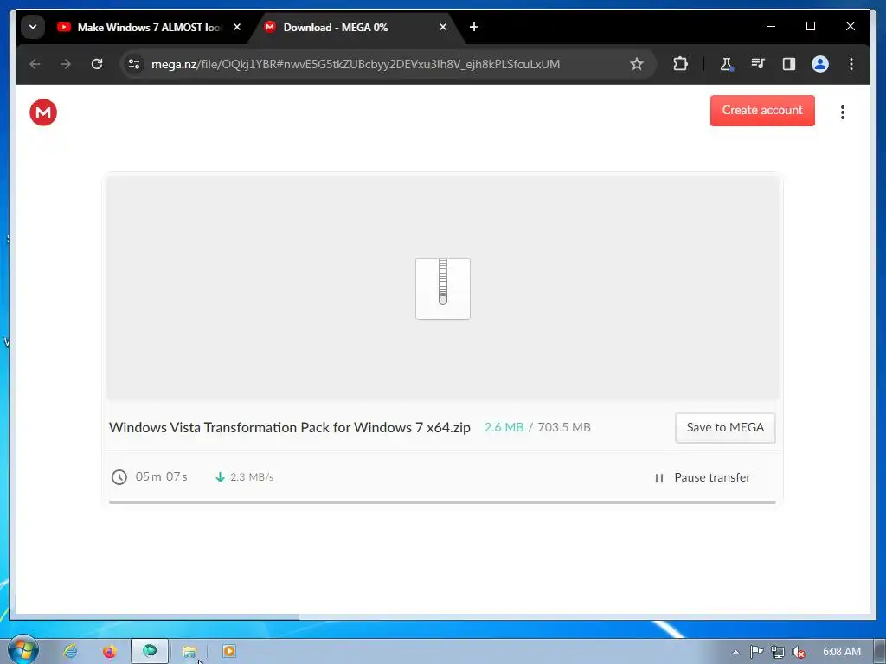Click the 2.3 MB/s speed text
This screenshot has height=664, width=886.
pos(252,477)
